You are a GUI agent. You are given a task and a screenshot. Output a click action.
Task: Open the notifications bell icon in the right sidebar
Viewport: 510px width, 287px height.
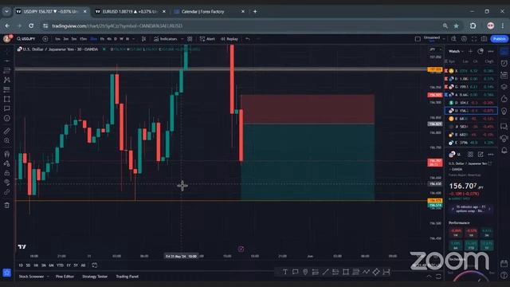click(504, 150)
